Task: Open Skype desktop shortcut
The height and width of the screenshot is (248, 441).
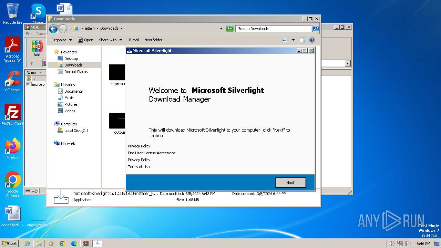Action: click(x=38, y=14)
